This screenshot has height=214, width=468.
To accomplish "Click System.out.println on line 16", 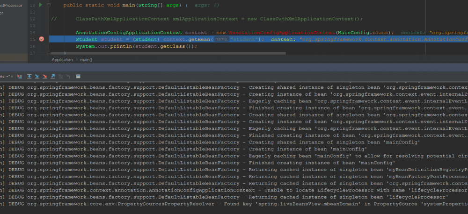I will [x=103, y=46].
